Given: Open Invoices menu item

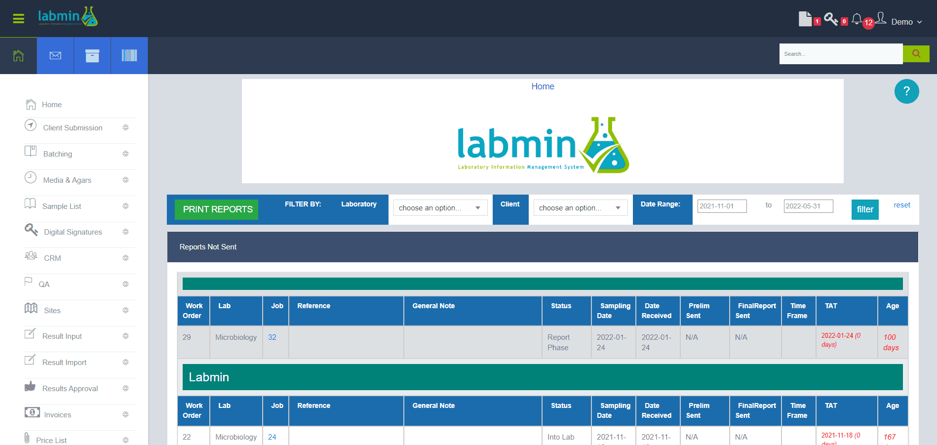Looking at the screenshot, I should tap(57, 415).
